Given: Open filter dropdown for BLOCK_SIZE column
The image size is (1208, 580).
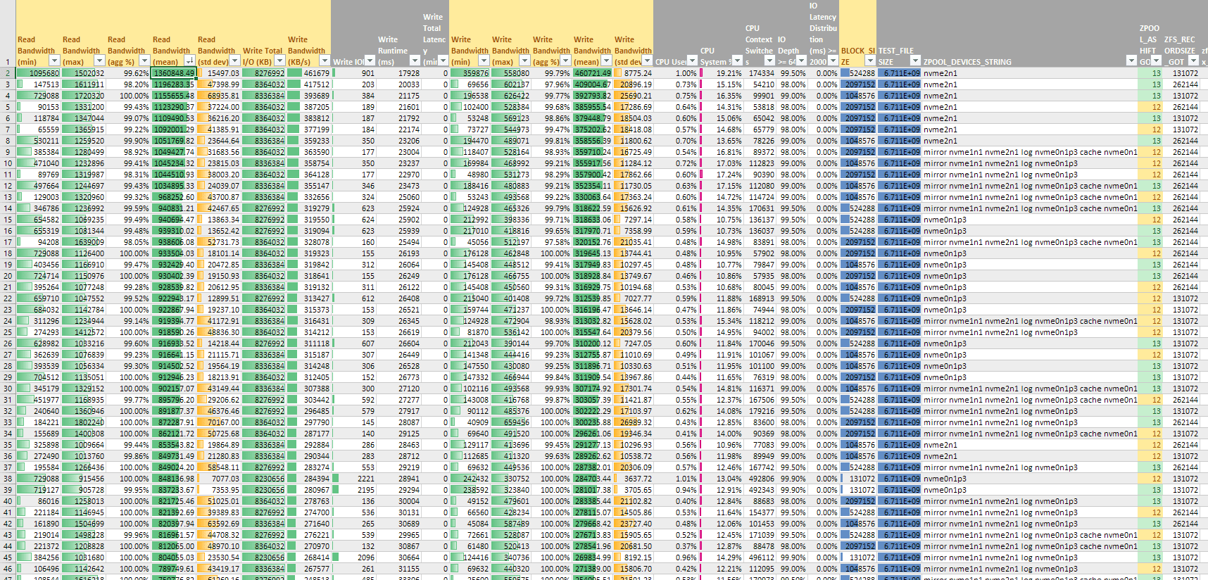Looking at the screenshot, I should [870, 61].
